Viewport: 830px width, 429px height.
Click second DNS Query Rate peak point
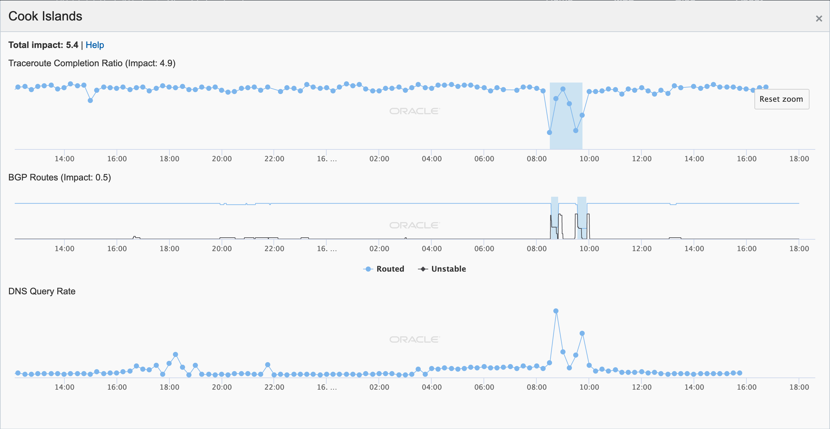(x=582, y=333)
